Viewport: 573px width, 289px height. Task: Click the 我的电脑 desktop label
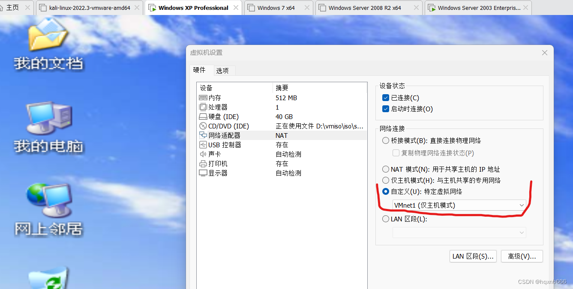[x=48, y=146]
